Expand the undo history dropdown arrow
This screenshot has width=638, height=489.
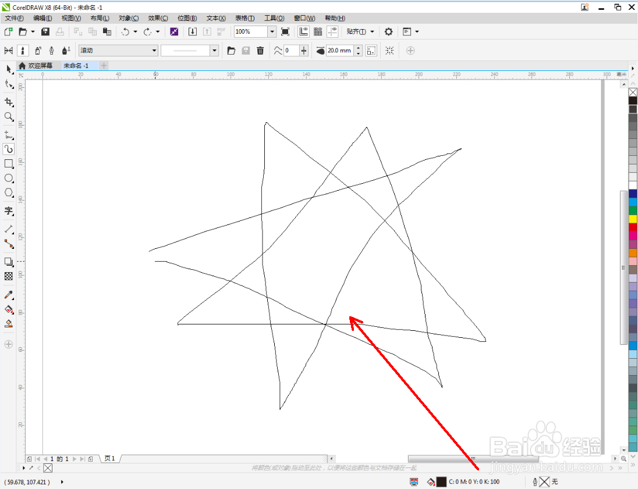(x=136, y=32)
